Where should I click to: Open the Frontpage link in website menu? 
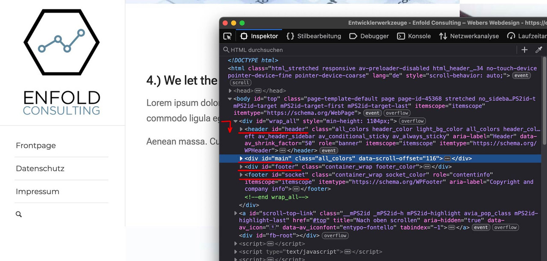(x=36, y=145)
